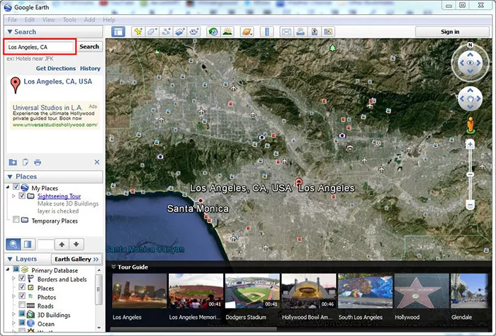Collapse the Layers panel
The height and width of the screenshot is (336, 496).
pos(9,259)
